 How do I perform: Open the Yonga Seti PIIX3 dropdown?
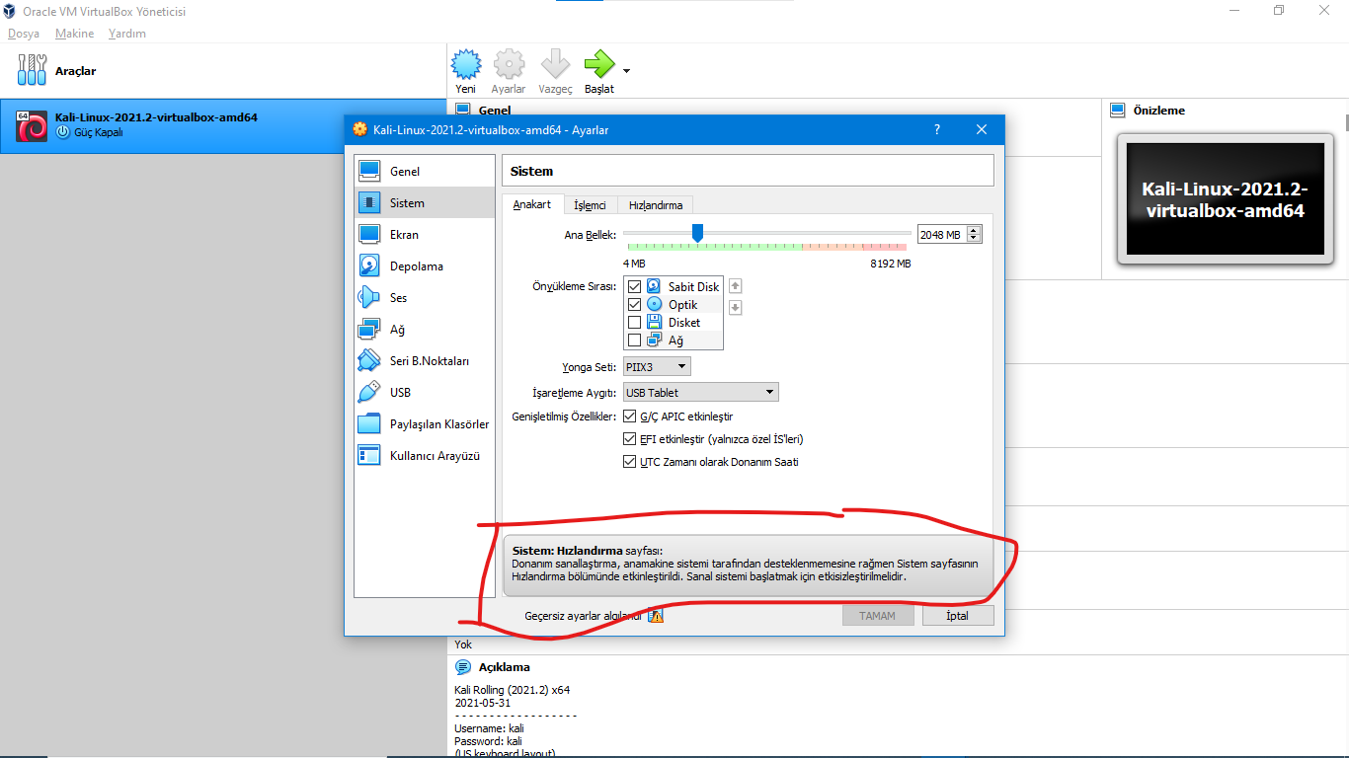pos(657,367)
